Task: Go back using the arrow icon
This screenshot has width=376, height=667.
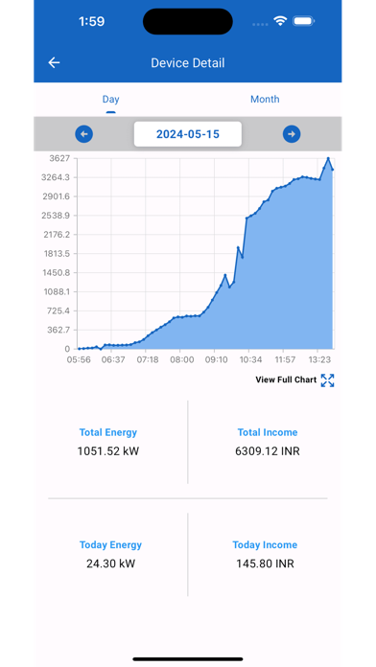Action: [x=54, y=63]
